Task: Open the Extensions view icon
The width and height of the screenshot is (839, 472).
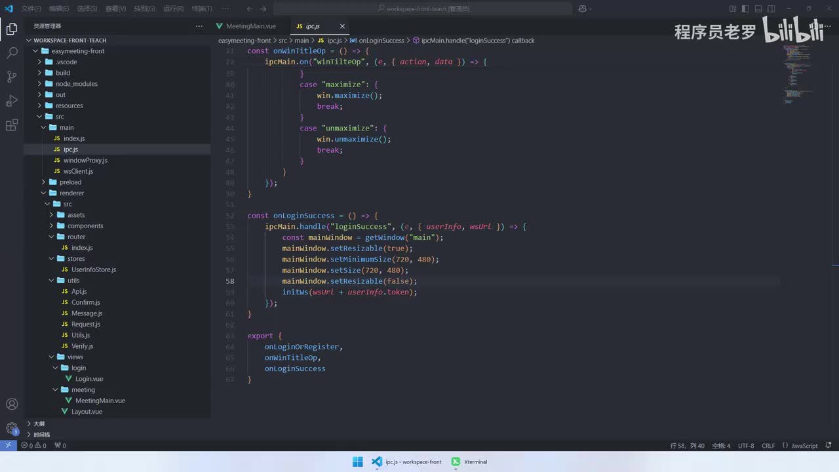Action: pos(12,125)
